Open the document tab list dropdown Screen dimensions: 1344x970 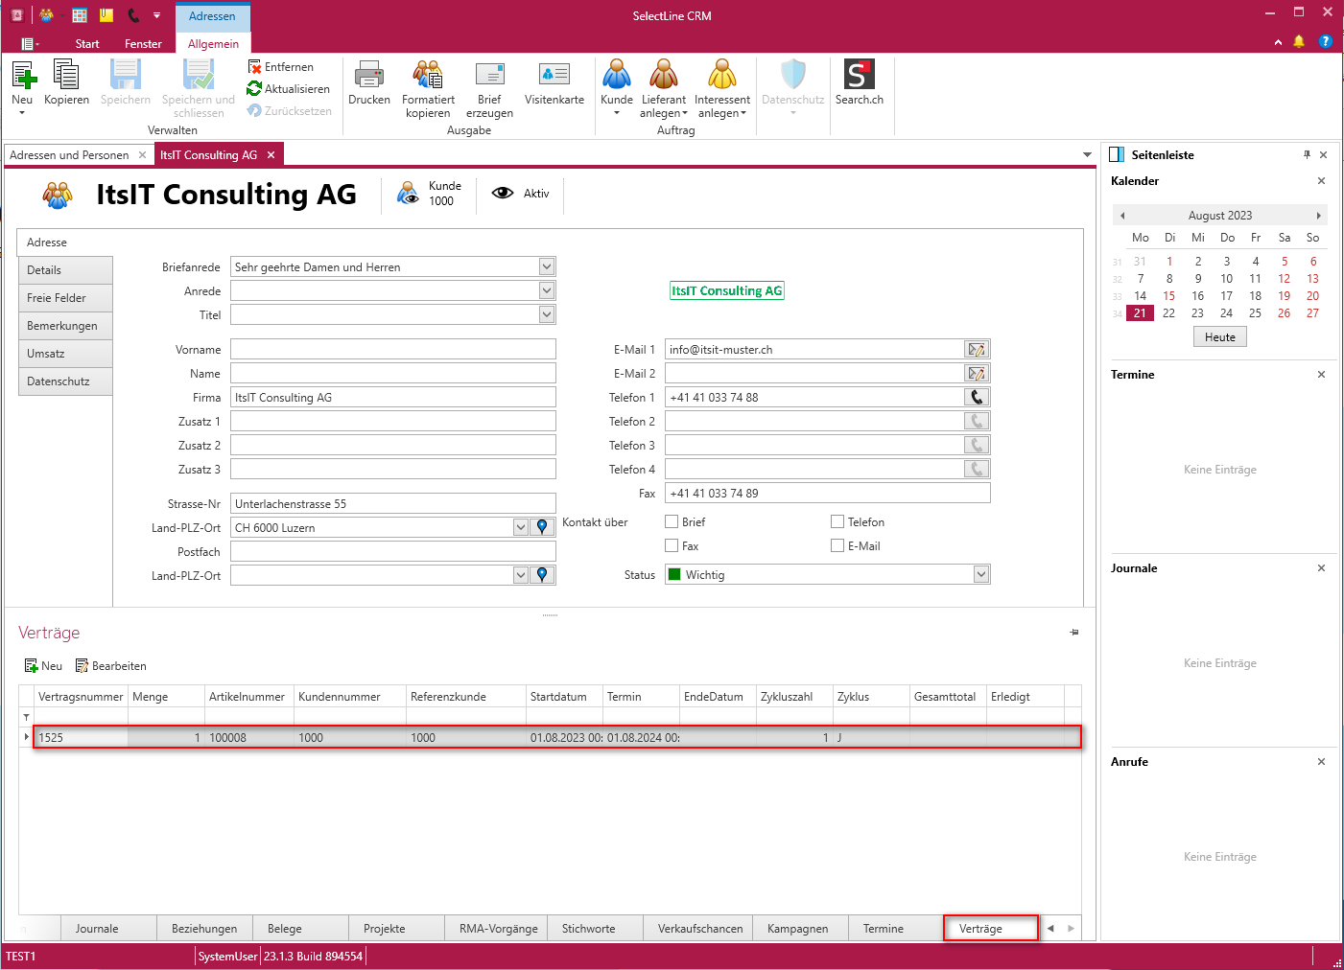coord(1087,154)
